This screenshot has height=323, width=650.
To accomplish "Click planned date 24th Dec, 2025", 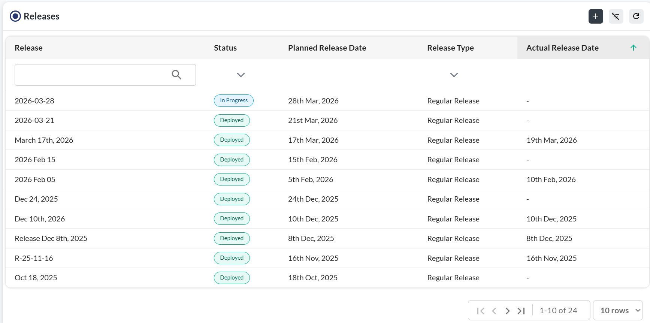I will click(x=313, y=199).
